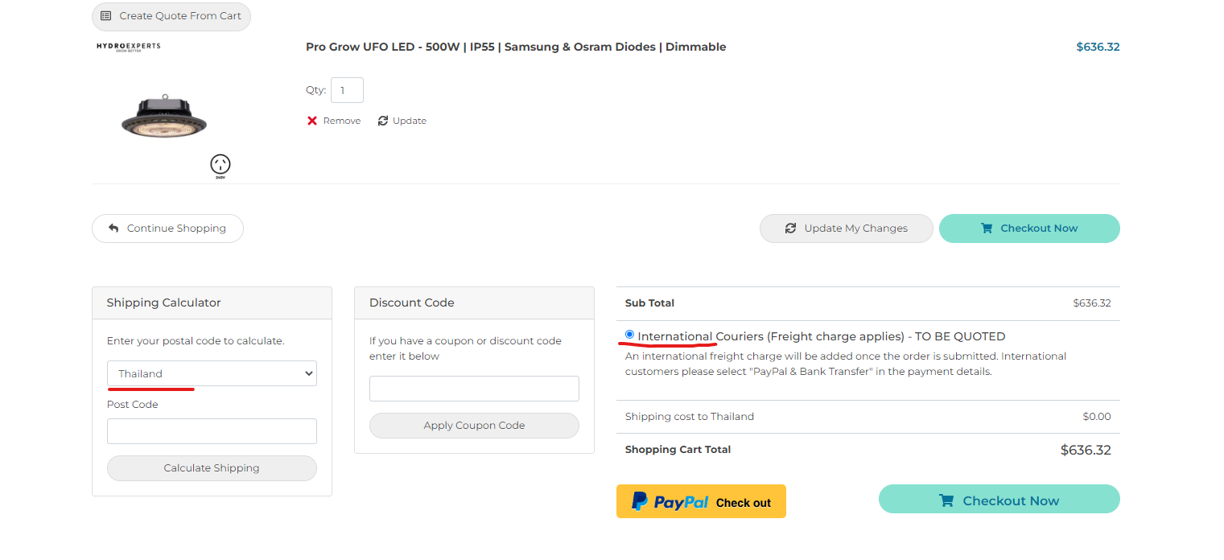Open the HydroExperts logo above the product

tap(128, 47)
